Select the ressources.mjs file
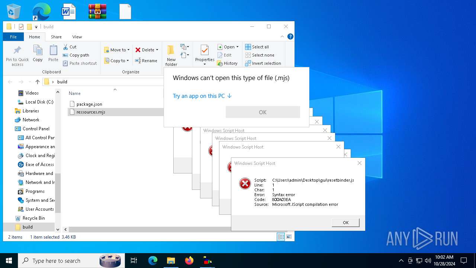This screenshot has width=476, height=268. click(x=116, y=112)
